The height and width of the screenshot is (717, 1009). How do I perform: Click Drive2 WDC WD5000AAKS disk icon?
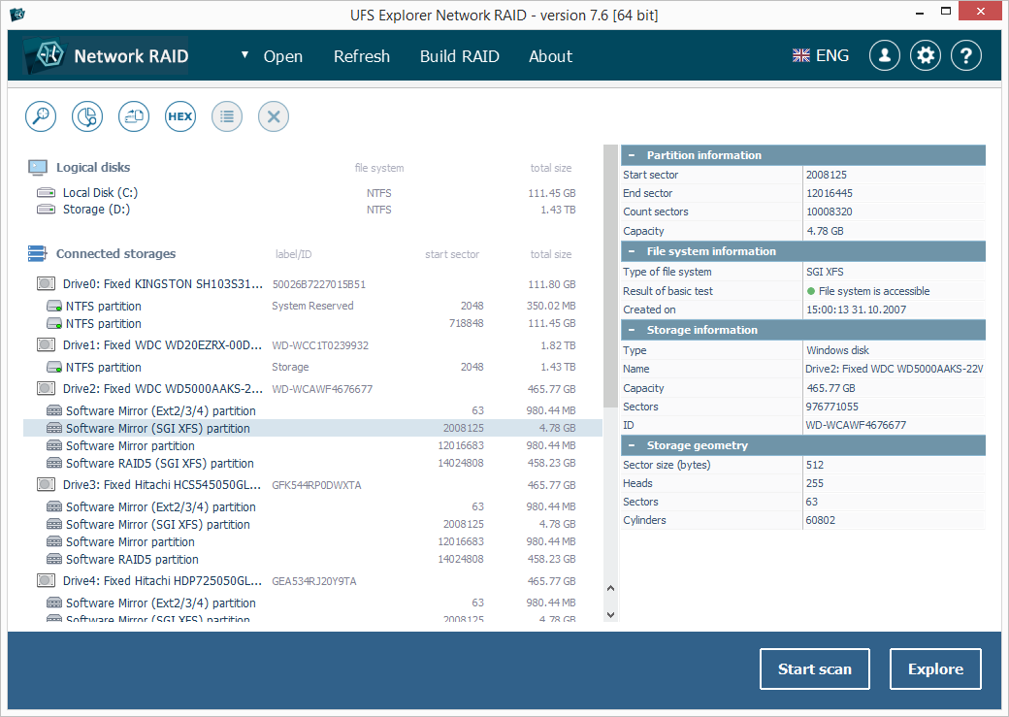[46, 389]
